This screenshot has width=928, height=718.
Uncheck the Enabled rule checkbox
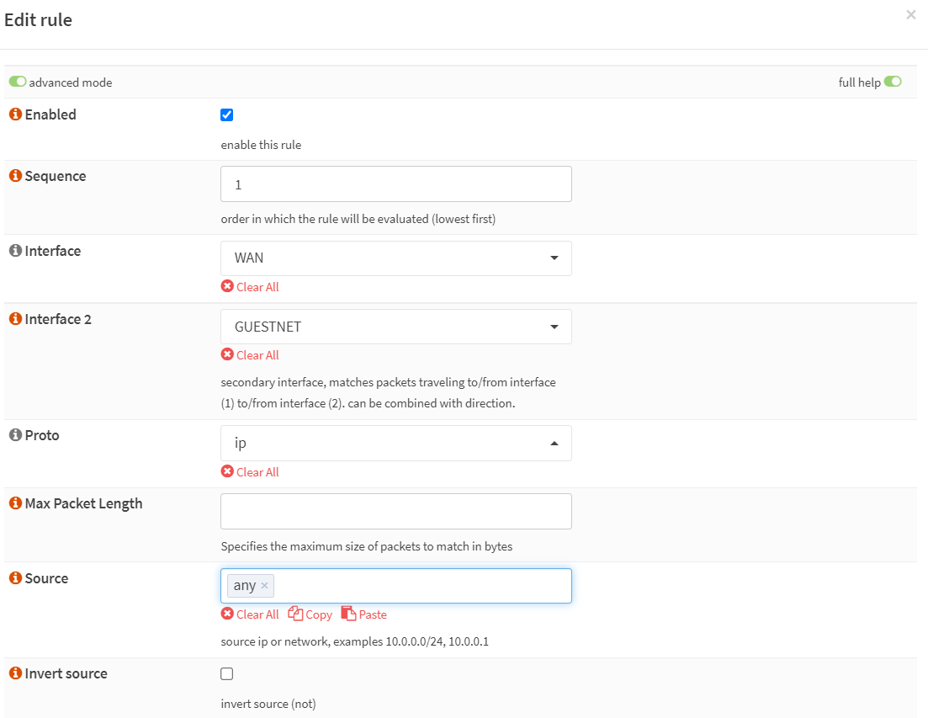click(226, 115)
